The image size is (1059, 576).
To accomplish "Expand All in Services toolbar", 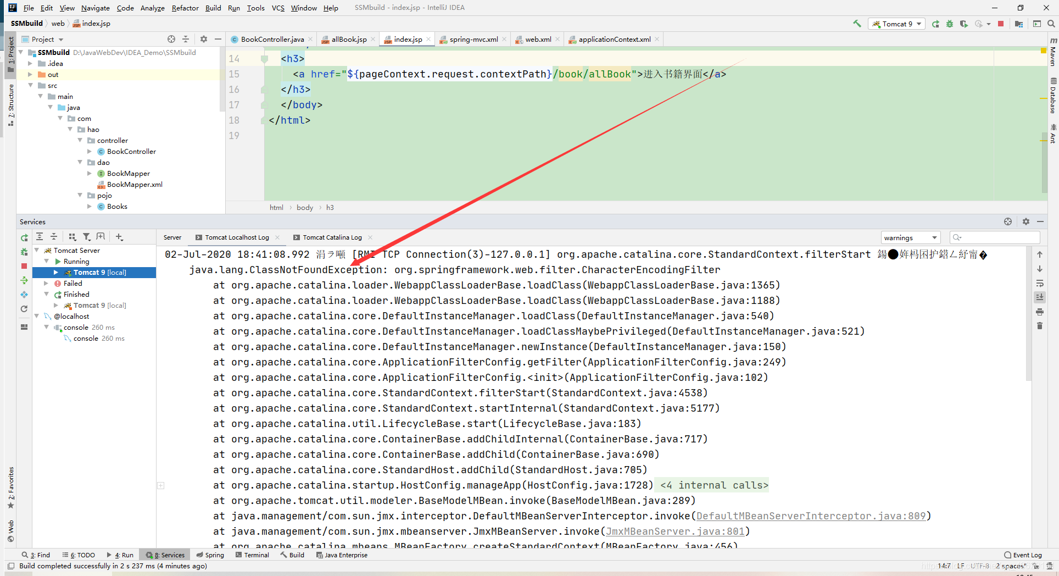I will [40, 237].
